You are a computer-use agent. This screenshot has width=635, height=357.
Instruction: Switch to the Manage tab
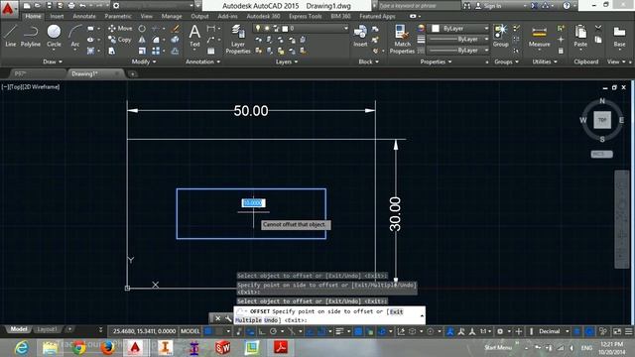[172, 16]
